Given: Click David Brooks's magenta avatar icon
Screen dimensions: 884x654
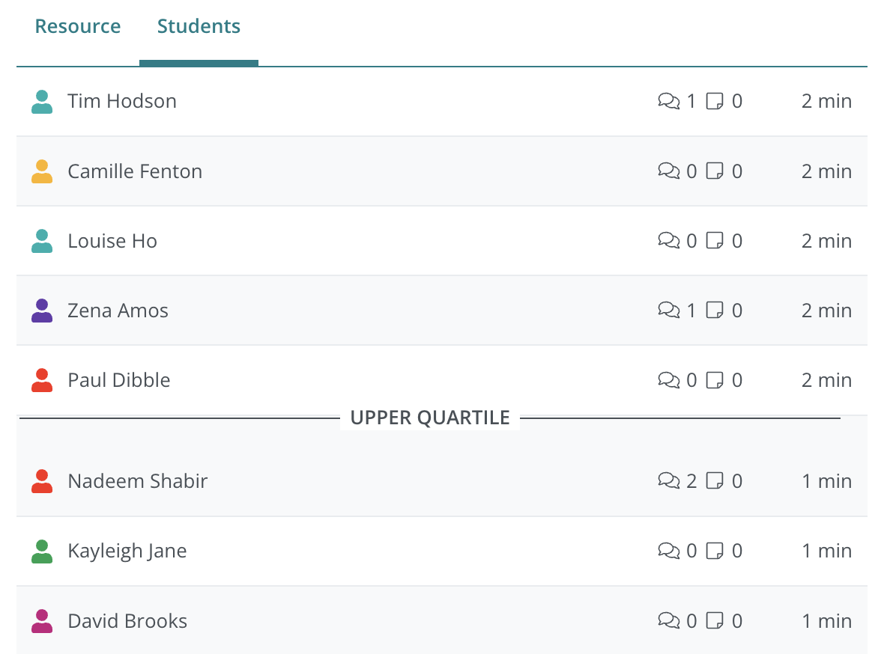Looking at the screenshot, I should pyautogui.click(x=42, y=621).
